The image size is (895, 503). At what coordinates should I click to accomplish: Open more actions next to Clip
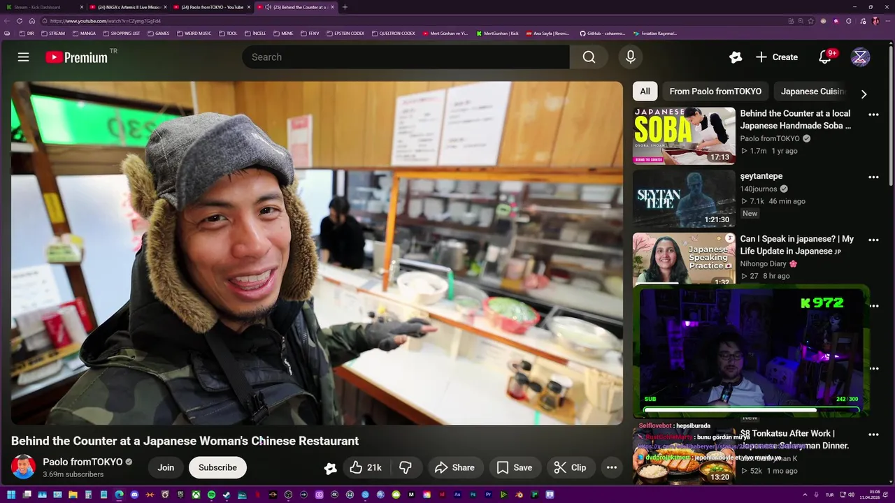click(611, 467)
